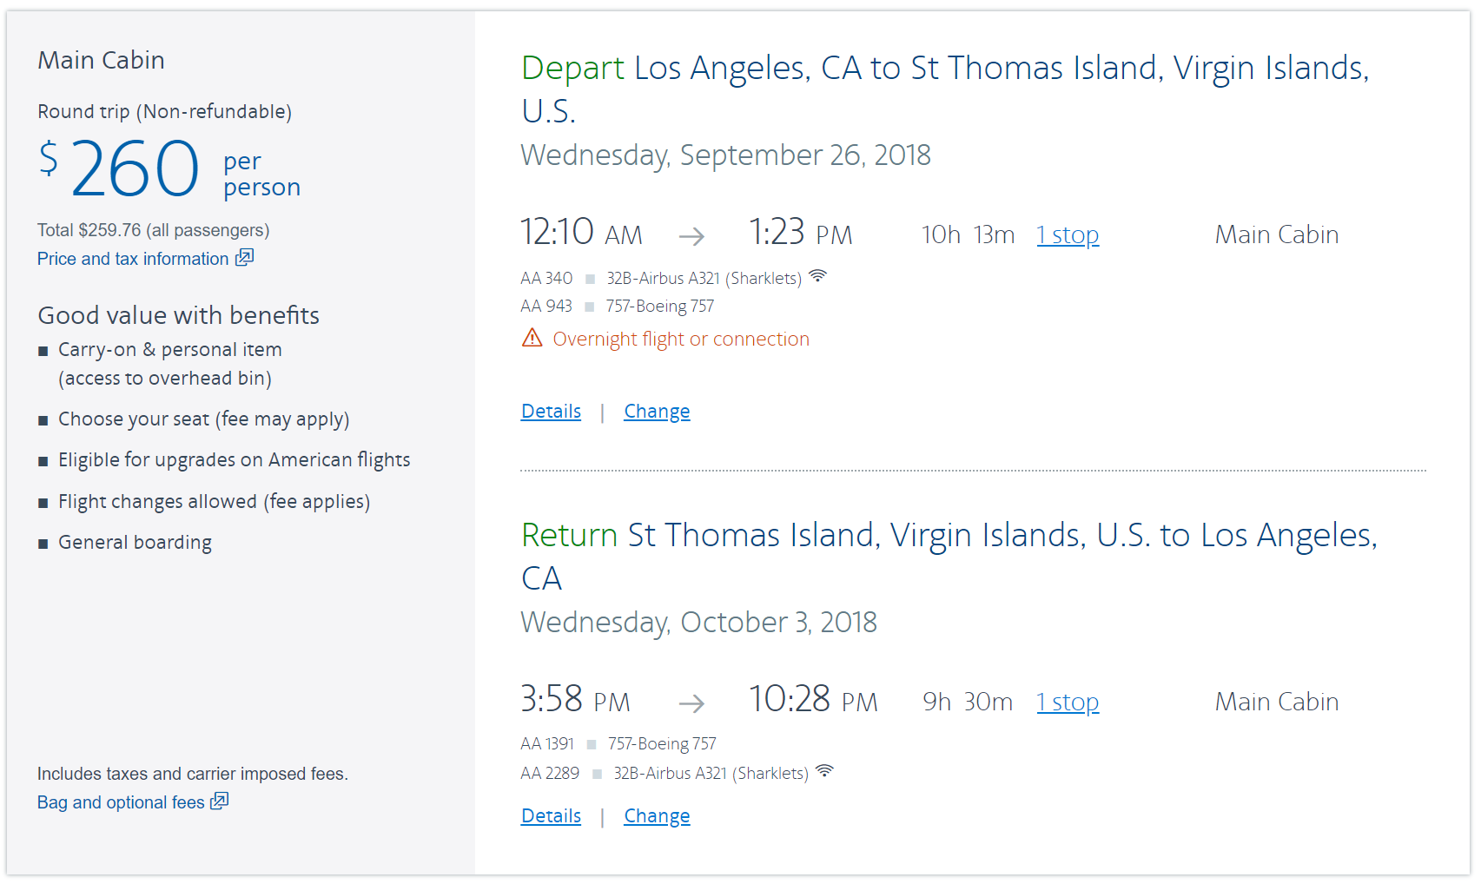
Task: Click the Main Cabin fare title in sidebar
Action: coord(101,60)
